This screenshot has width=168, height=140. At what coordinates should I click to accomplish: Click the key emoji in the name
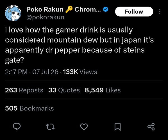coord(69,10)
